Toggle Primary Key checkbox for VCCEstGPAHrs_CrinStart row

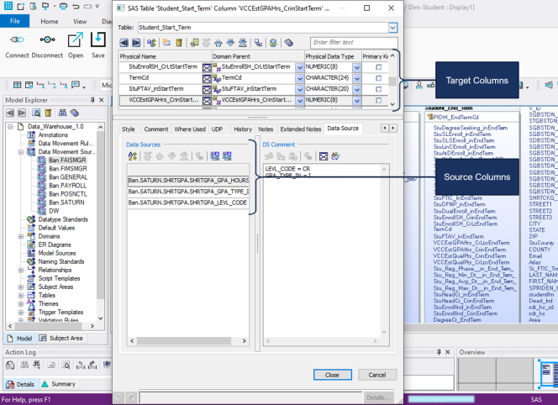(379, 100)
